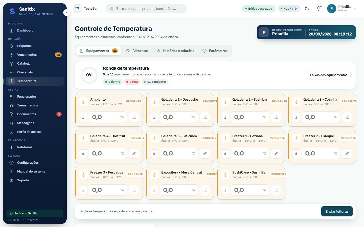Click pencil icon for Geladeira 3 - Cozinha
Viewport: 364px width, 227px height.
coord(347,117)
